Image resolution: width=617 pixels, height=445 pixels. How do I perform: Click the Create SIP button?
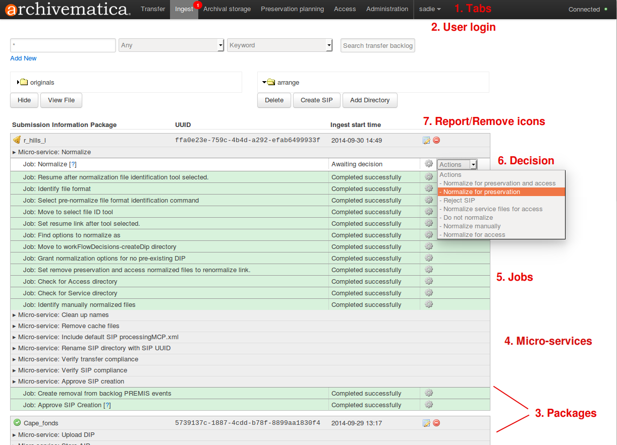(x=316, y=100)
